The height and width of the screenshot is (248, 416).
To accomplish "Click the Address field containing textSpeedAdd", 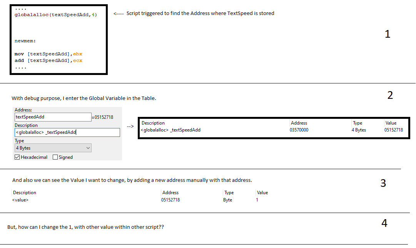I will pyautogui.click(x=53, y=117).
